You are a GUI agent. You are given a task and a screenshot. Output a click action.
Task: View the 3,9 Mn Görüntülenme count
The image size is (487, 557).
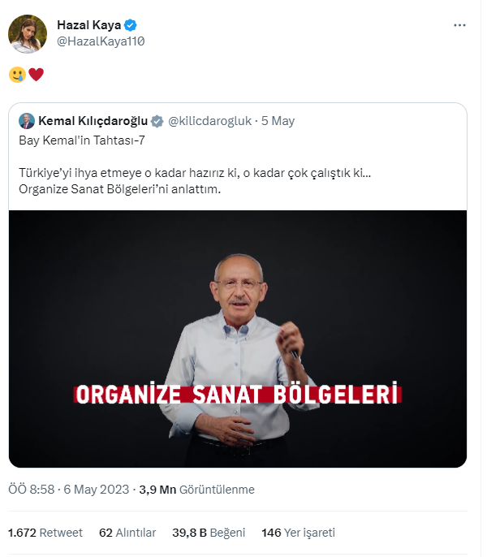(x=196, y=490)
